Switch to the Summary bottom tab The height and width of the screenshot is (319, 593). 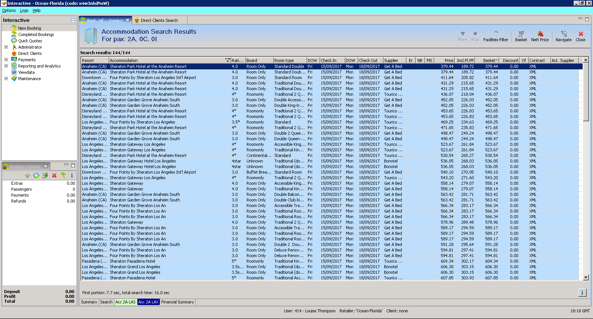tap(89, 302)
